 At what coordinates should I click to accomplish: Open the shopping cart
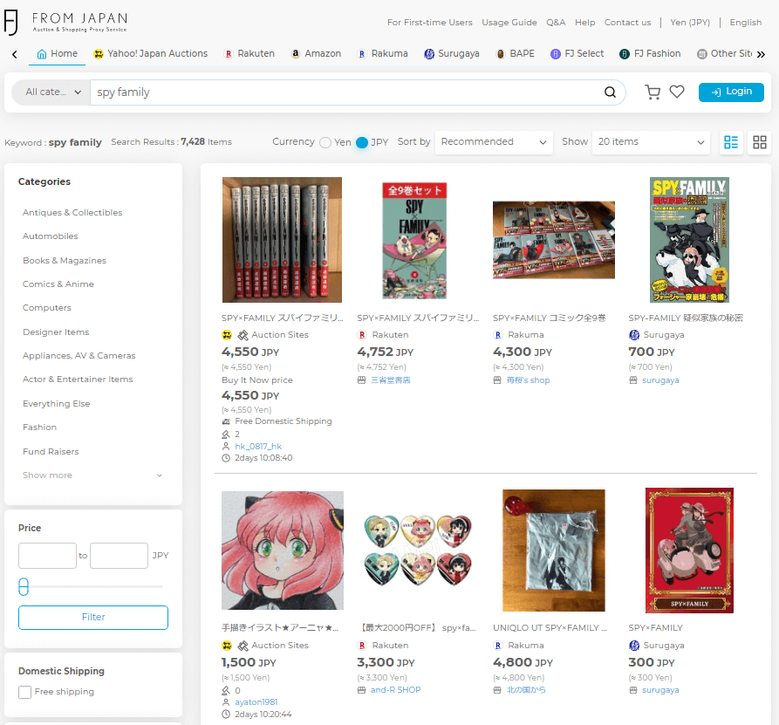tap(653, 92)
